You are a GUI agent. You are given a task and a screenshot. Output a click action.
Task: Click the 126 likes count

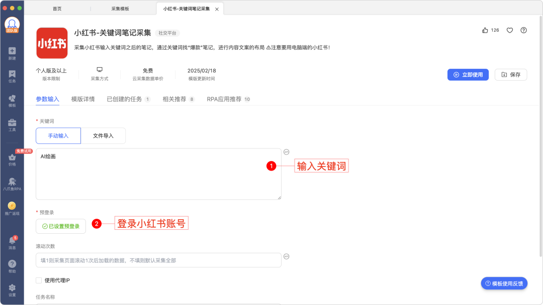495,30
